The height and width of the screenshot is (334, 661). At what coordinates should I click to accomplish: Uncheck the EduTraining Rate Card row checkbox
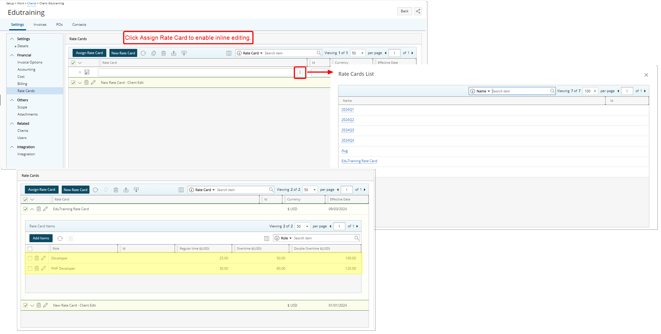tap(25, 209)
